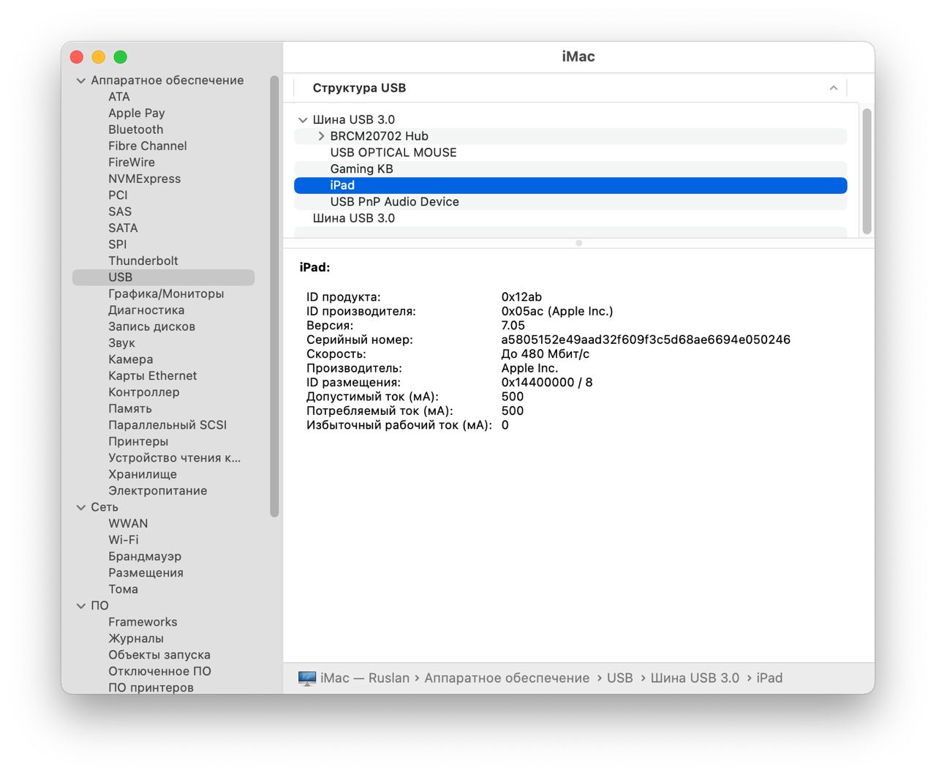Collapse the Сеть sidebar section
The width and height of the screenshot is (936, 775).
[x=81, y=507]
